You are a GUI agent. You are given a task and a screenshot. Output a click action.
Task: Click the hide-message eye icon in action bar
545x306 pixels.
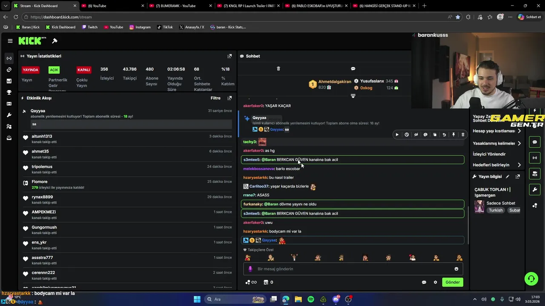(416, 135)
